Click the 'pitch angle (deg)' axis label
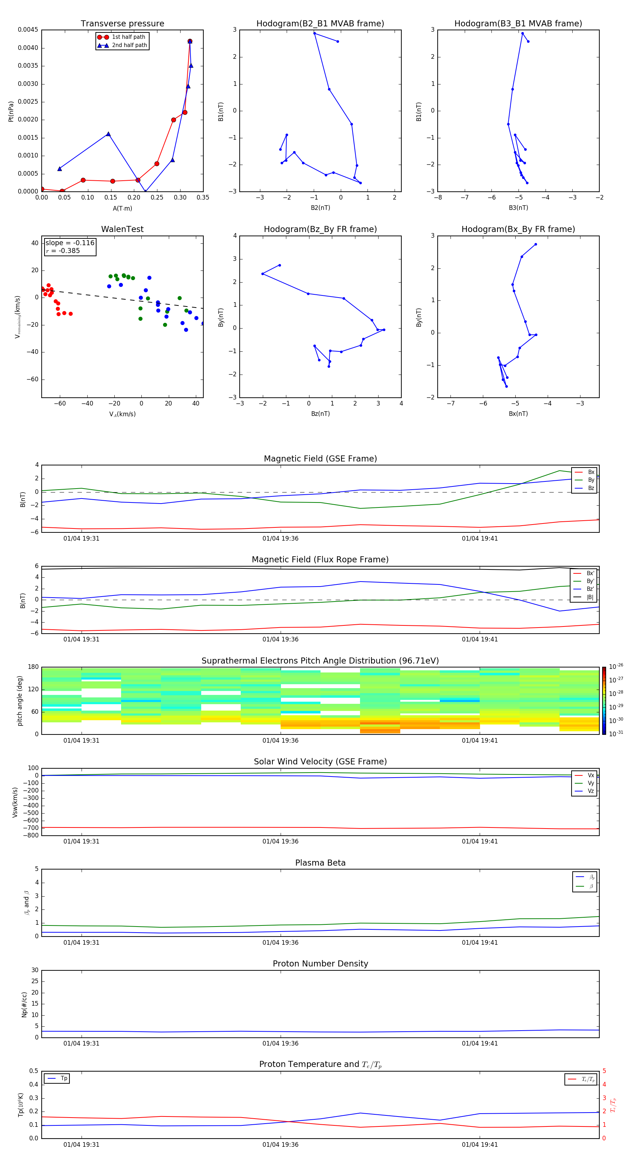This screenshot has width=641, height=1176. click(20, 701)
